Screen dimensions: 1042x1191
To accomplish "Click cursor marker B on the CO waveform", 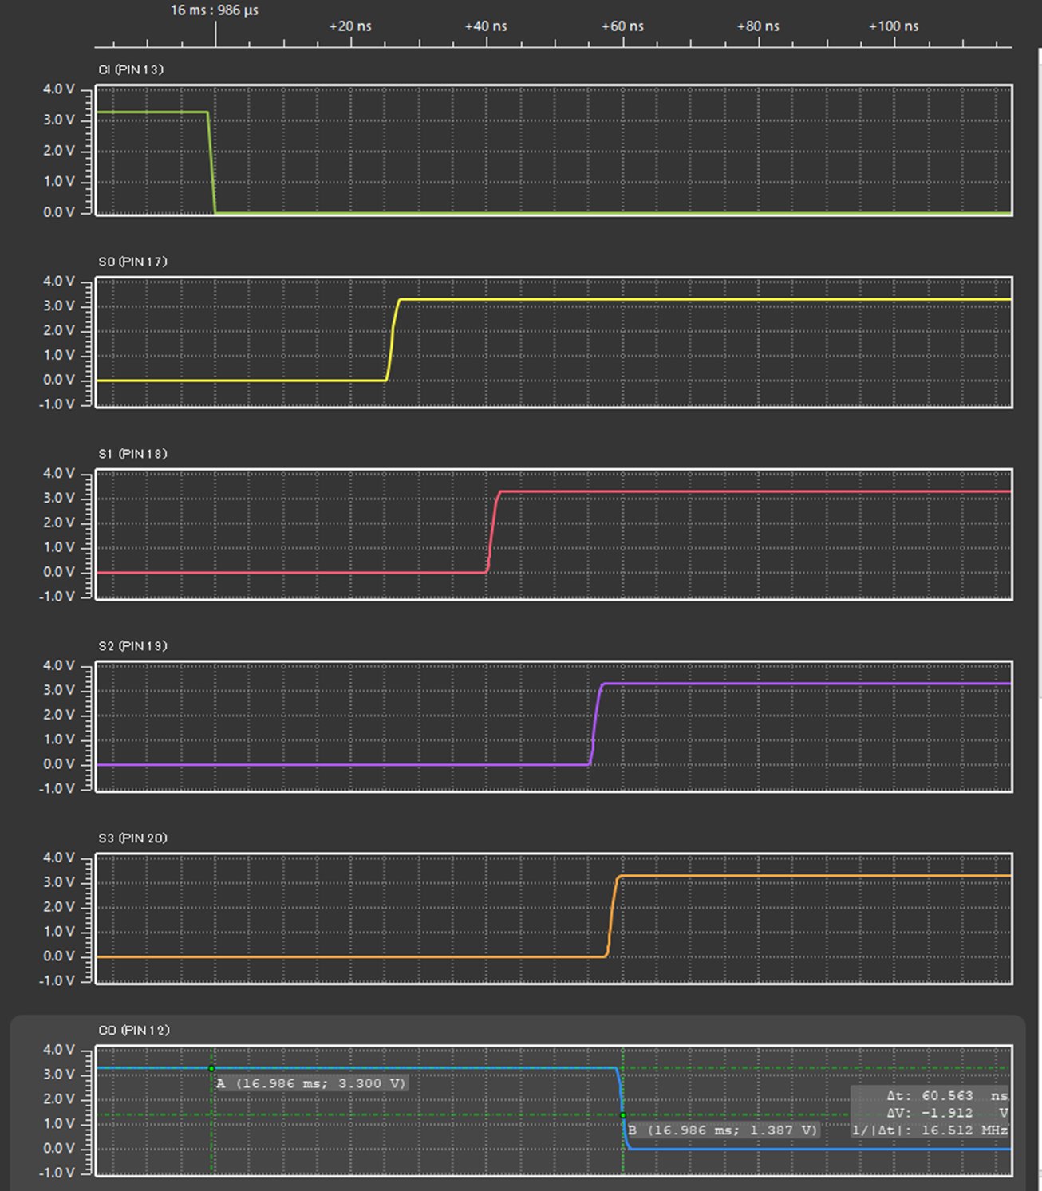I will coord(623,1114).
